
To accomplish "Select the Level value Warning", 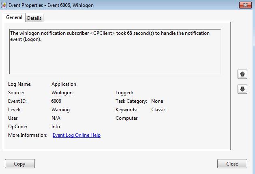I will tap(60, 110).
